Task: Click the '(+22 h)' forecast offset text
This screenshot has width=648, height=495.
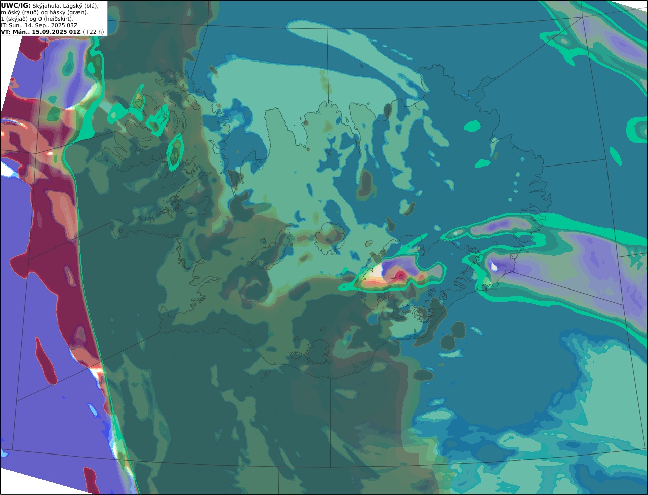Action: click(93, 32)
